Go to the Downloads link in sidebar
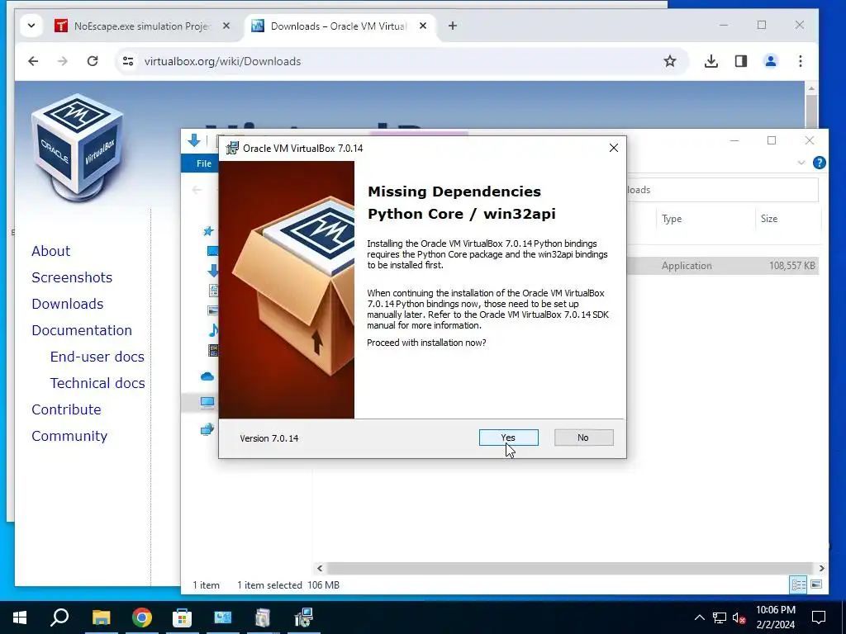Image resolution: width=846 pixels, height=634 pixels. point(68,304)
